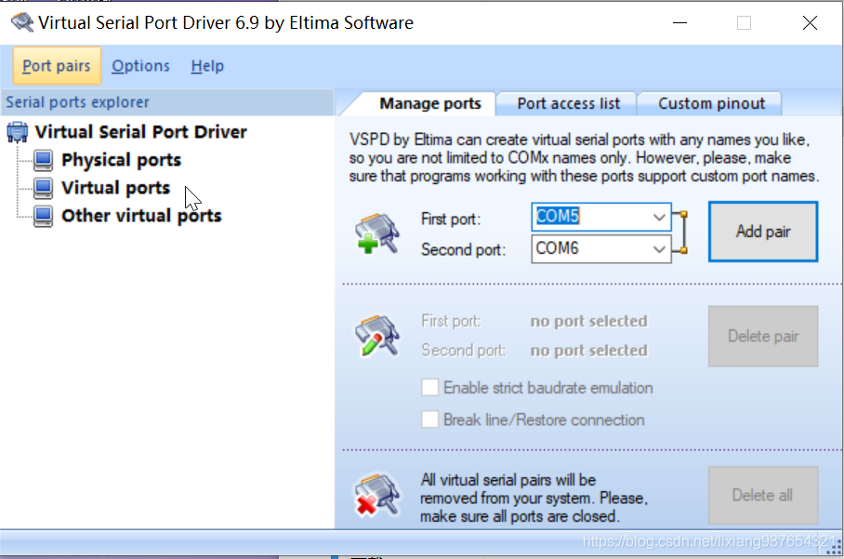Screen dimensions: 844x559
Task: Click the Serial ports explorer header
Action: (167, 102)
